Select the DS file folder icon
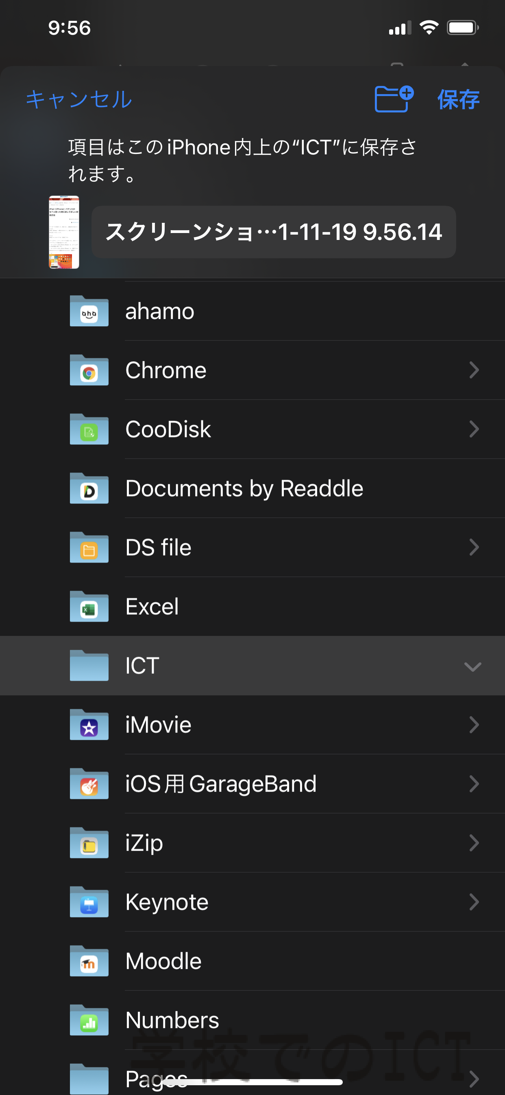Screen dimensions: 505x1095 coord(89,547)
